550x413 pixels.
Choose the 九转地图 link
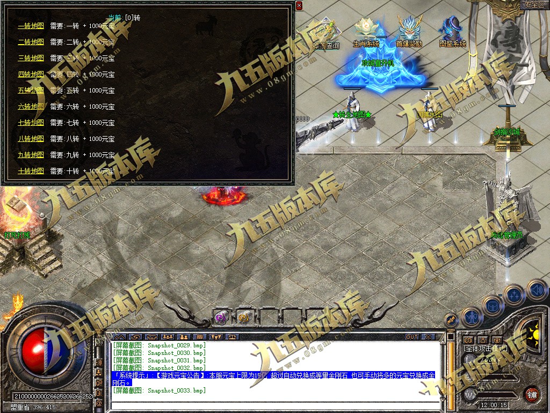coord(31,155)
